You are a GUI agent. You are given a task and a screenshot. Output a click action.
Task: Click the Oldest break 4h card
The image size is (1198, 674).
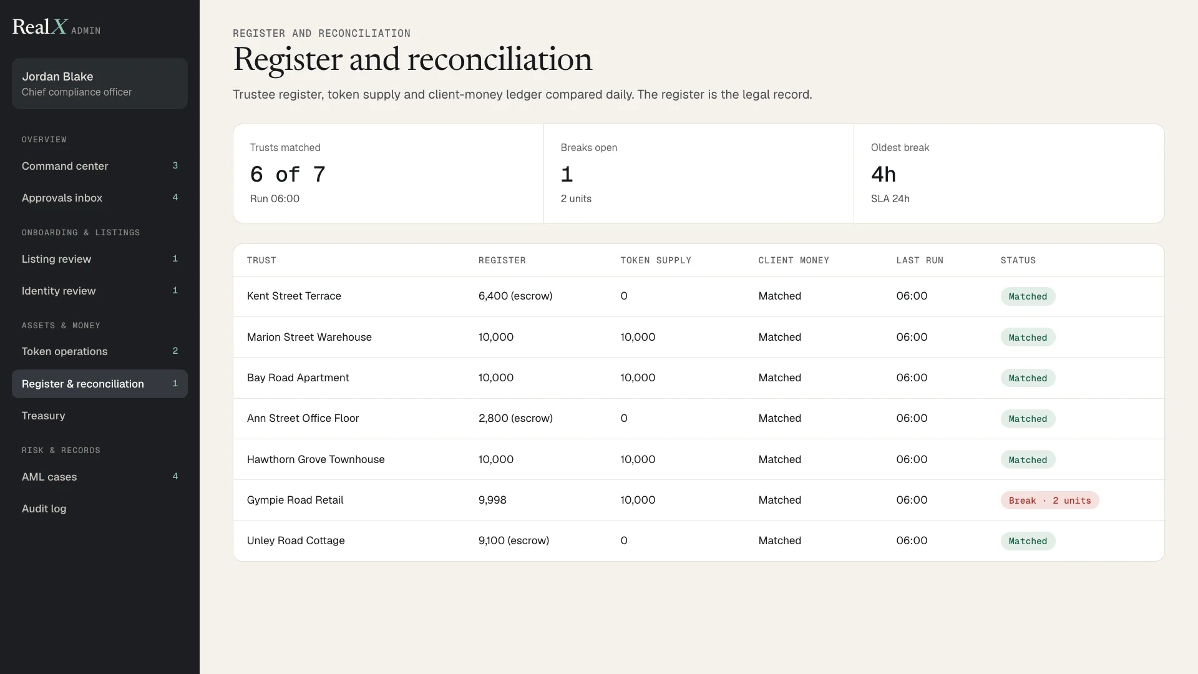(1009, 173)
